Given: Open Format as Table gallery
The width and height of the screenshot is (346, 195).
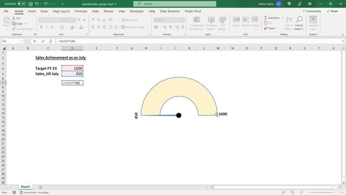Looking at the screenshot, I should (211, 23).
